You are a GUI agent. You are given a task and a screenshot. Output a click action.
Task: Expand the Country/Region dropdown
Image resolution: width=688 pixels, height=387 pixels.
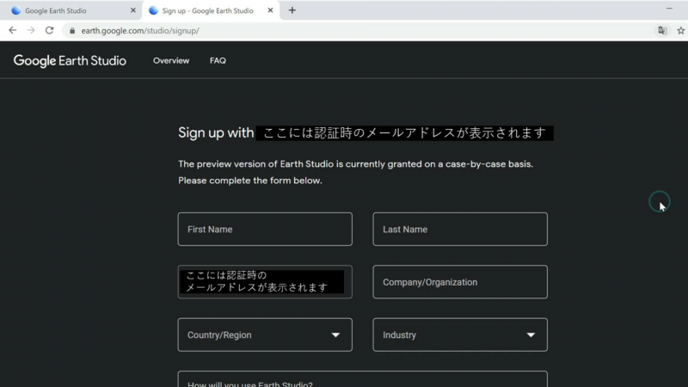tap(265, 335)
